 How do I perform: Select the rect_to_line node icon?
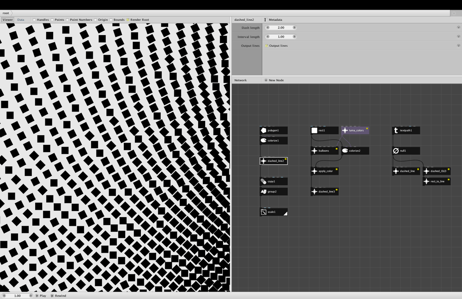(x=426, y=181)
